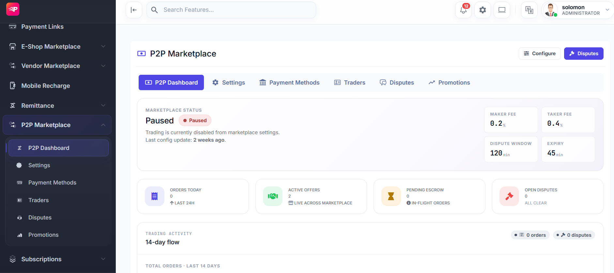Click the Expiry 45 min card
This screenshot has height=273, width=614.
[x=568, y=149]
